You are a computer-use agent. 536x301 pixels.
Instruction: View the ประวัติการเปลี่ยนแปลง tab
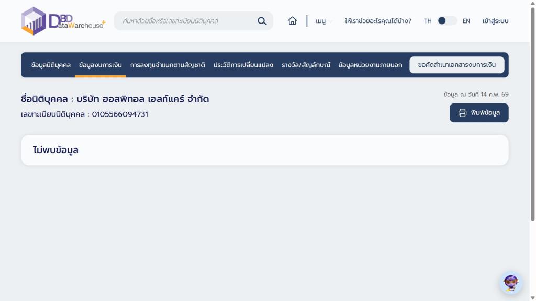coord(243,65)
